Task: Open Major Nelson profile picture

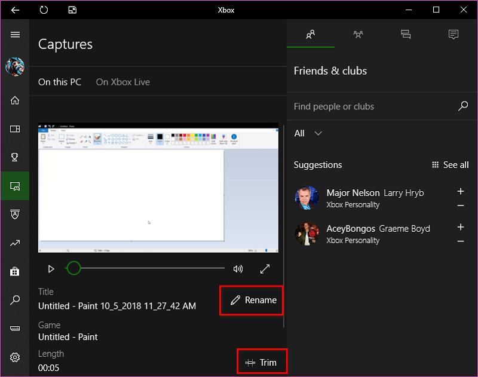Action: (307, 198)
